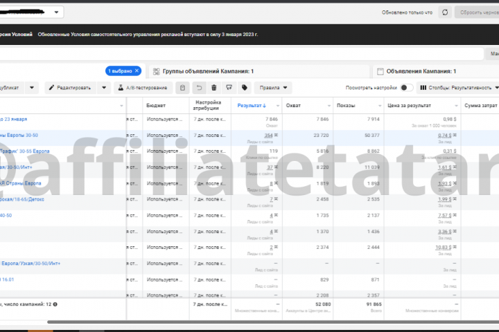Image resolution: width=499 pixels, height=332 pixels.
Task: Click the result value '119'
Action: 274,151
